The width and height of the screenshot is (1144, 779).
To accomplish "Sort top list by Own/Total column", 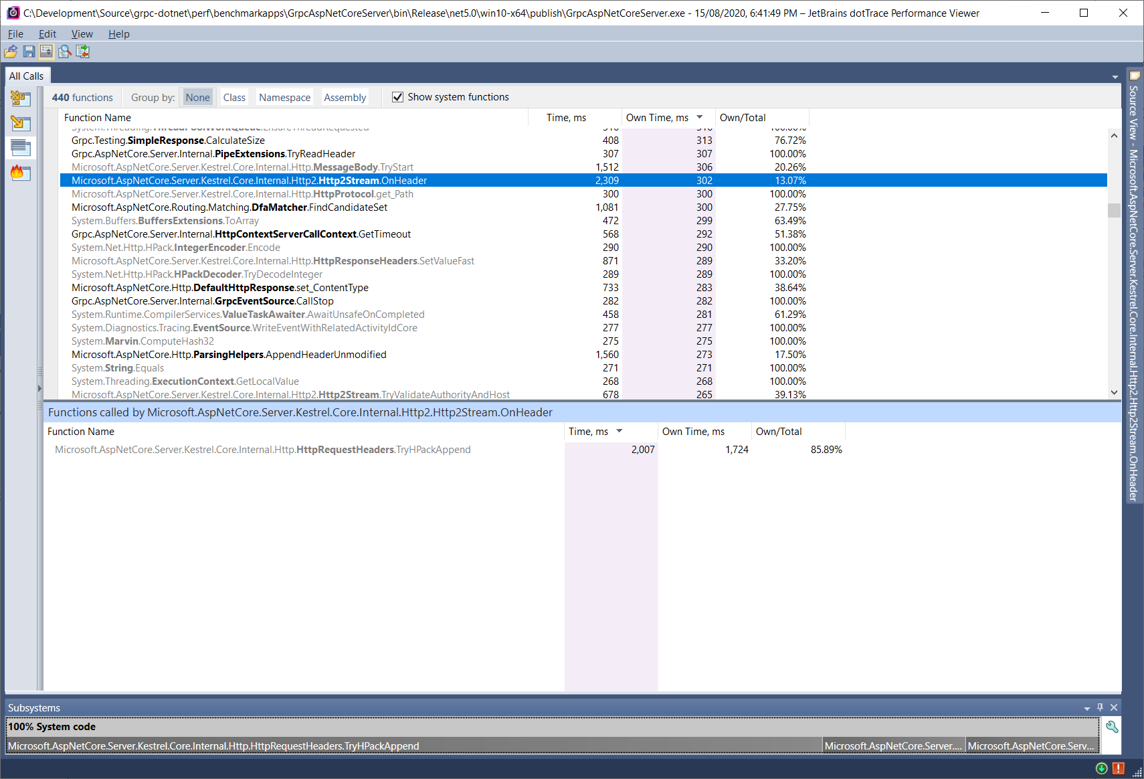I will click(x=762, y=118).
